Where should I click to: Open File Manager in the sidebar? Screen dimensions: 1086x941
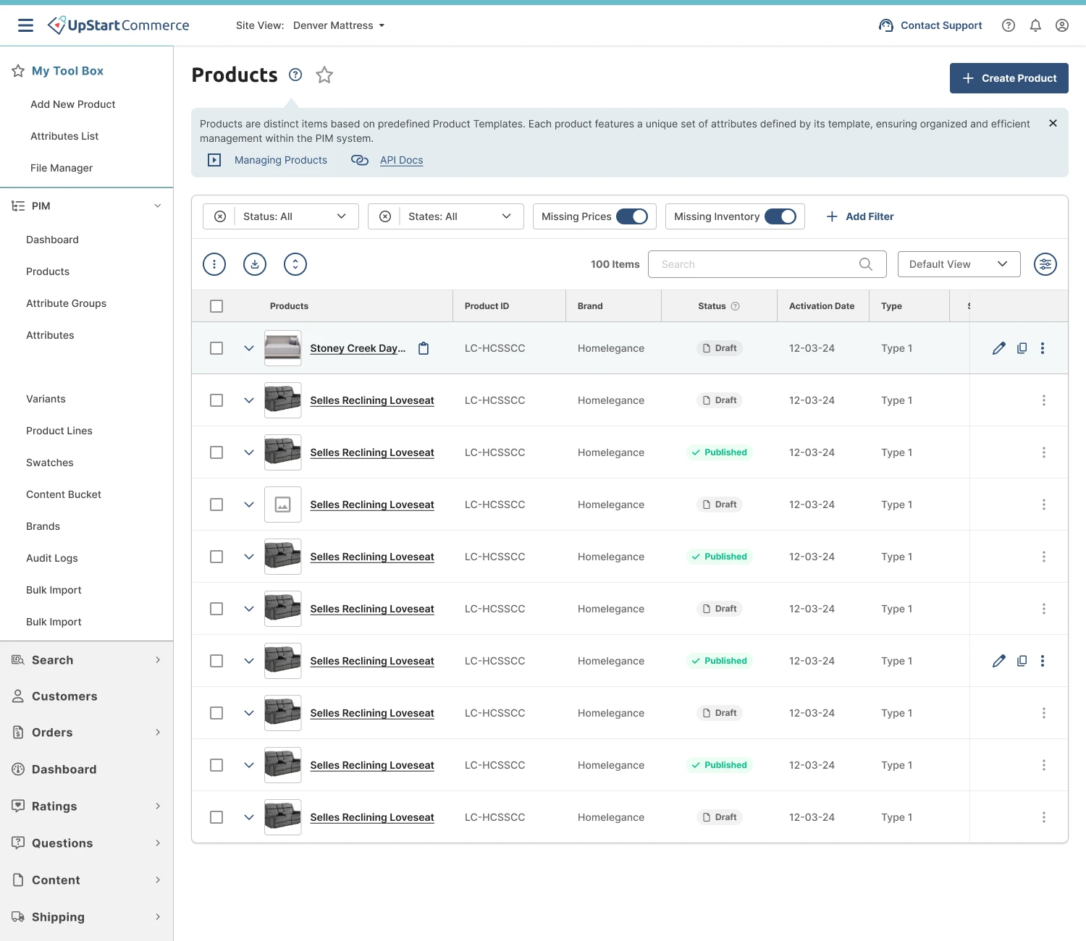pyautogui.click(x=62, y=168)
